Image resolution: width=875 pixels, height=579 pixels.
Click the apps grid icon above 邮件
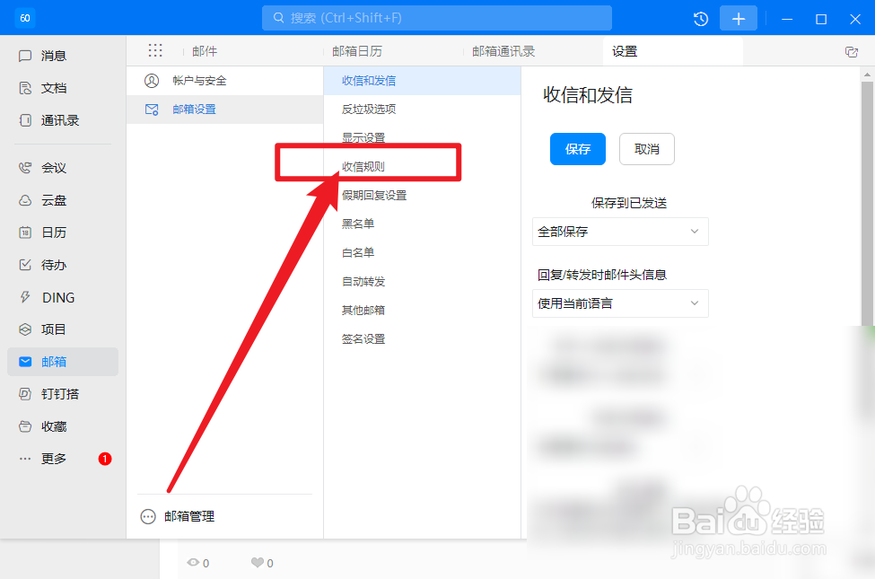point(155,50)
